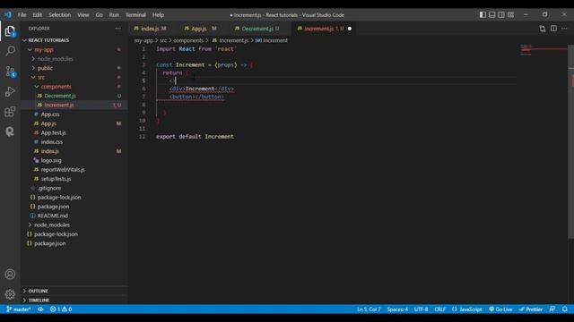Open the View menu
Screen dimensions: 574x322
83,15
